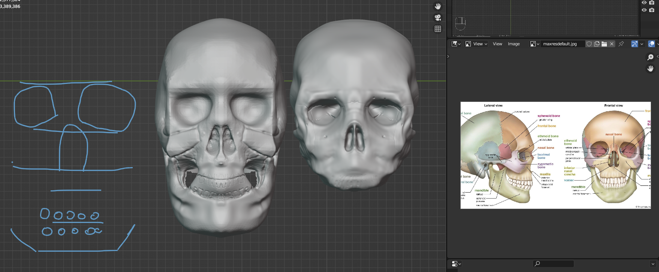The width and height of the screenshot is (659, 272).
Task: Click the new image duplicate icon
Action: tap(597, 44)
